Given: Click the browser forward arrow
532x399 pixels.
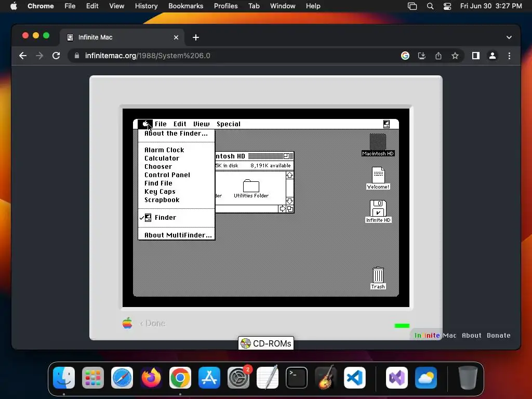Looking at the screenshot, I should pyautogui.click(x=39, y=56).
